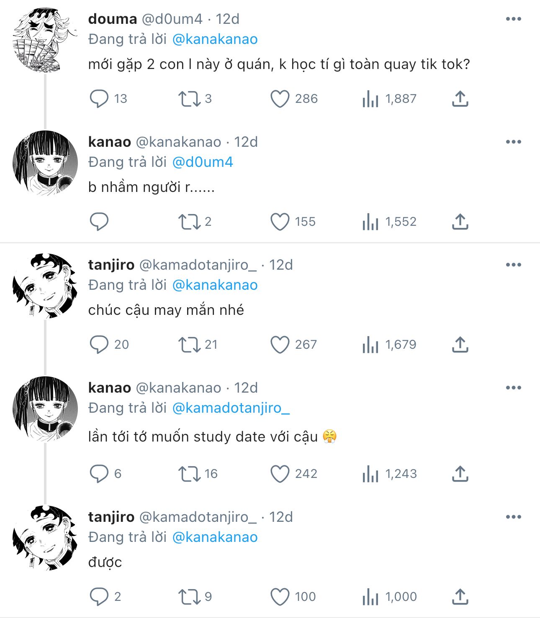Reply to douma's tik tok tweet
The image size is (540, 618).
[99, 99]
